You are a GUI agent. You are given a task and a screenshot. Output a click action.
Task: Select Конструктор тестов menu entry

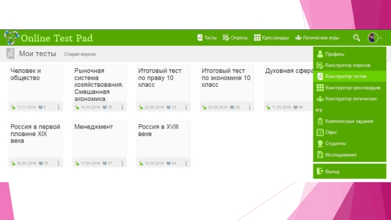click(349, 76)
